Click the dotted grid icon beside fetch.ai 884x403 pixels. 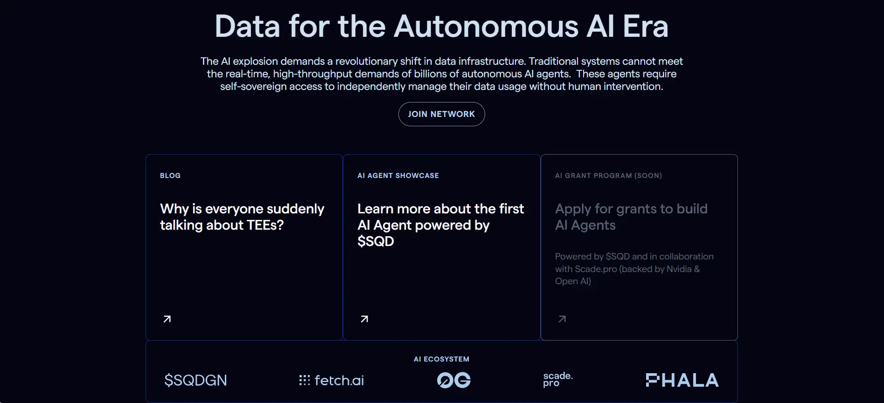(x=304, y=380)
